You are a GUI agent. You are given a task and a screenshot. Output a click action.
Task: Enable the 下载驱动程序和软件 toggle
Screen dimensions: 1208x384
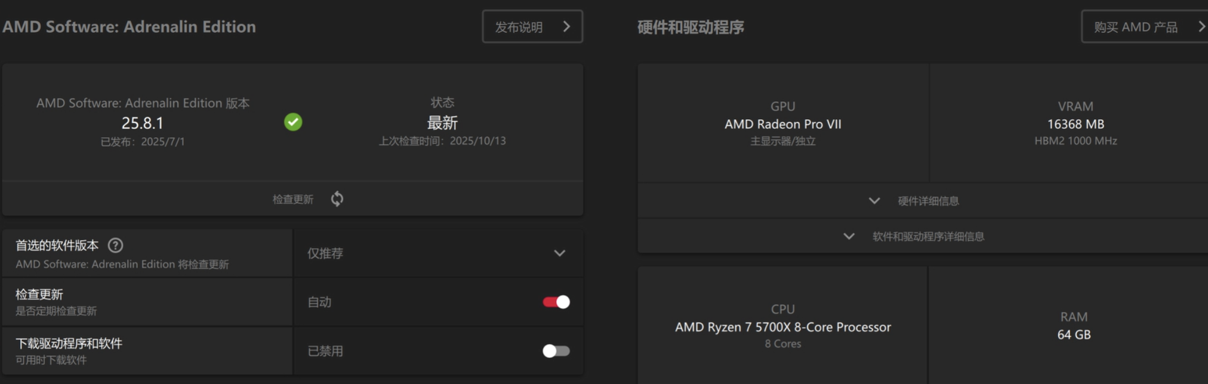[x=556, y=351]
